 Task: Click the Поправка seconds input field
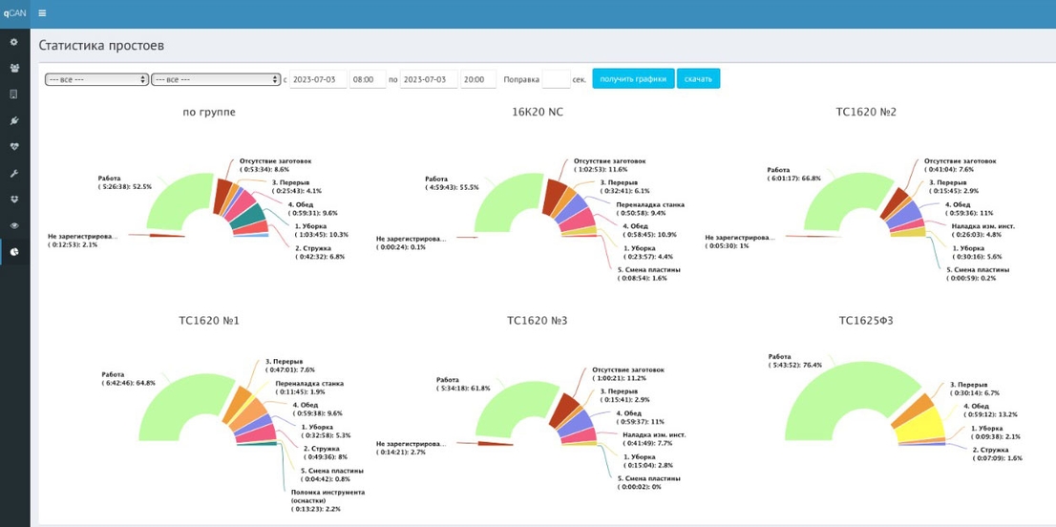click(556, 78)
